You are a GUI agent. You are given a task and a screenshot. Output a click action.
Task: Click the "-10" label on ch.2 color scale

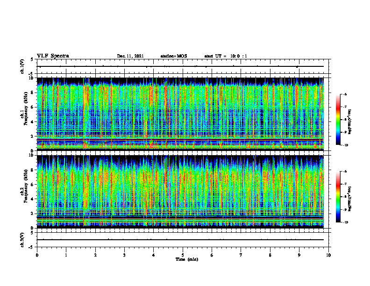tap(345, 222)
